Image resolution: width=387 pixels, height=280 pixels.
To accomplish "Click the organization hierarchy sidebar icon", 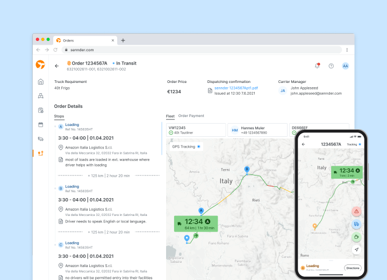I will tap(40, 96).
